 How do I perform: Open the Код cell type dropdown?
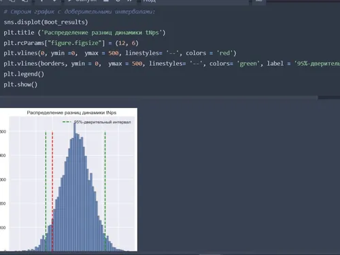pyautogui.click(x=195, y=1)
